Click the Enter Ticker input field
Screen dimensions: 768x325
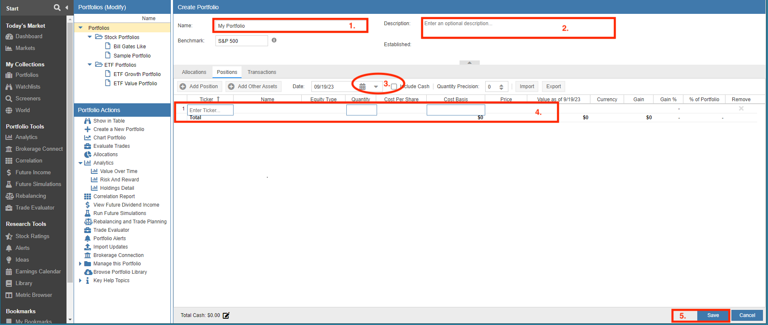[x=210, y=110]
